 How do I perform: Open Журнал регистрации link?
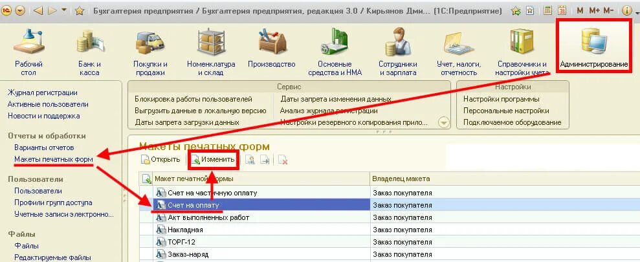pyautogui.click(x=43, y=93)
